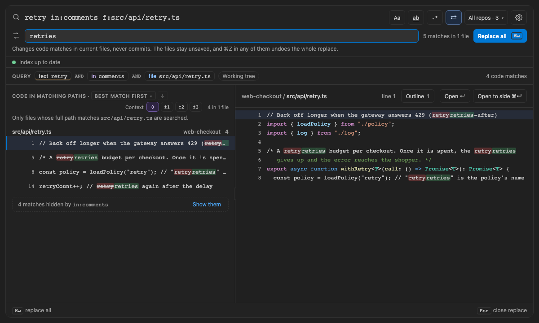539x323 pixels.
Task: Select the src/api/retry.ts file header in results
Action: point(120,132)
